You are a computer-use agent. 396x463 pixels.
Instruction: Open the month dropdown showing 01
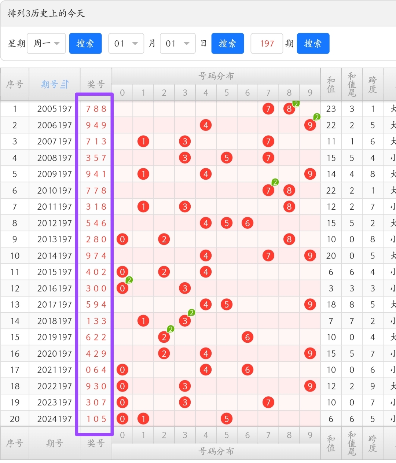click(x=126, y=43)
